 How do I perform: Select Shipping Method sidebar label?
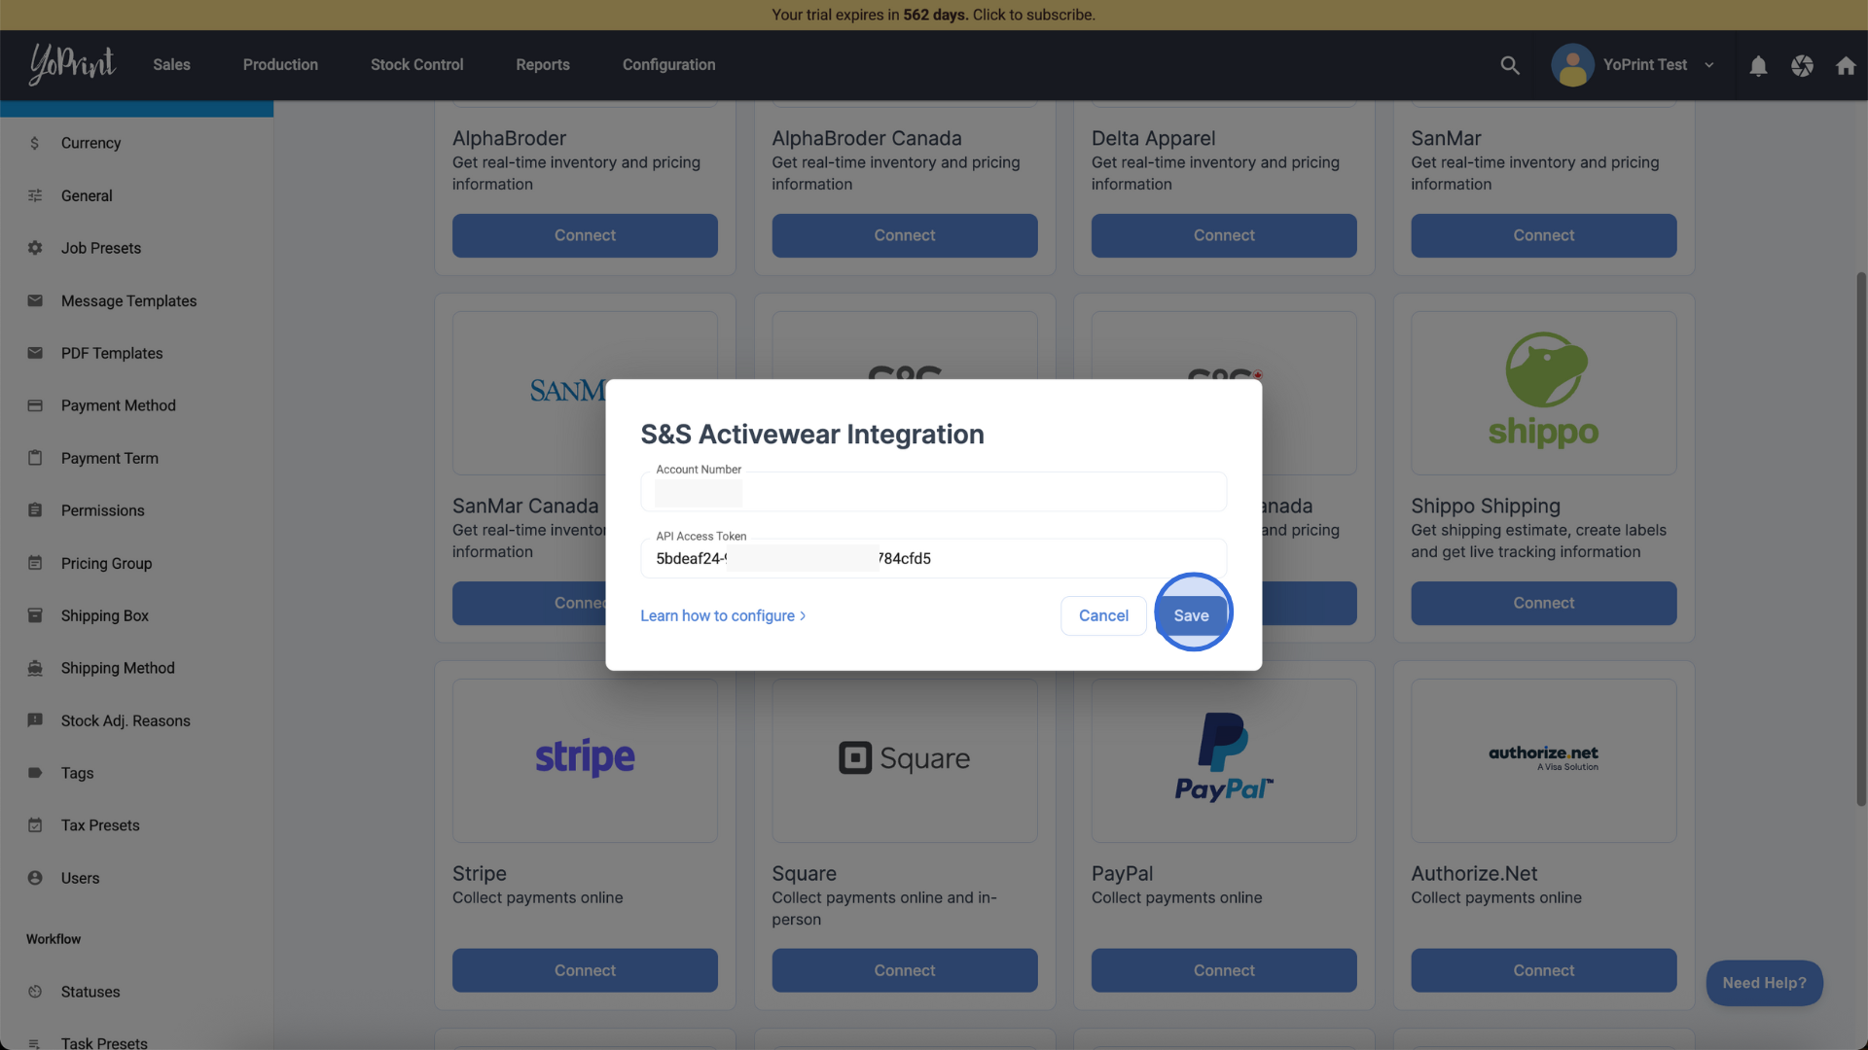(118, 668)
